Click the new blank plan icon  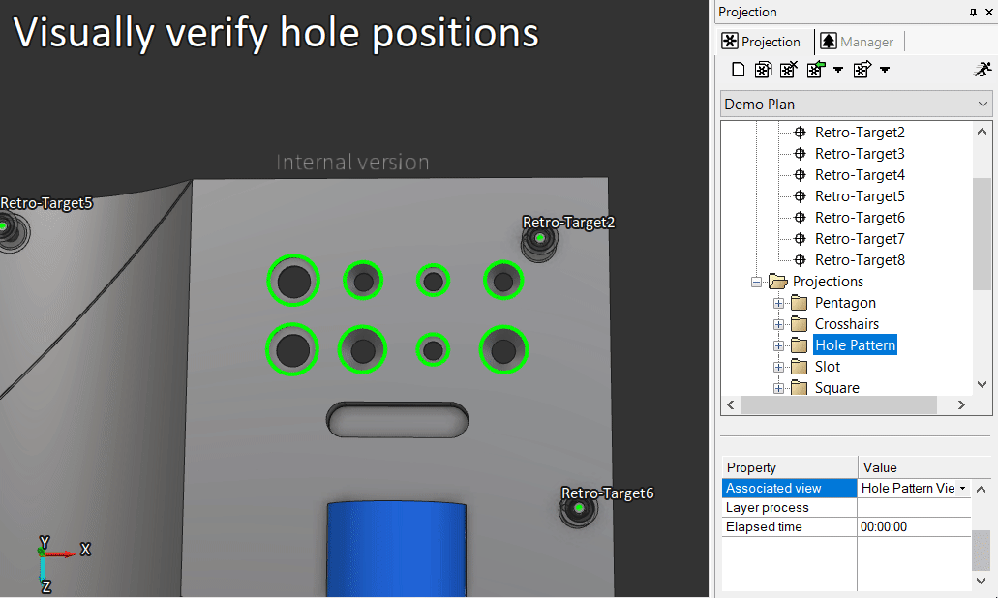click(x=739, y=70)
